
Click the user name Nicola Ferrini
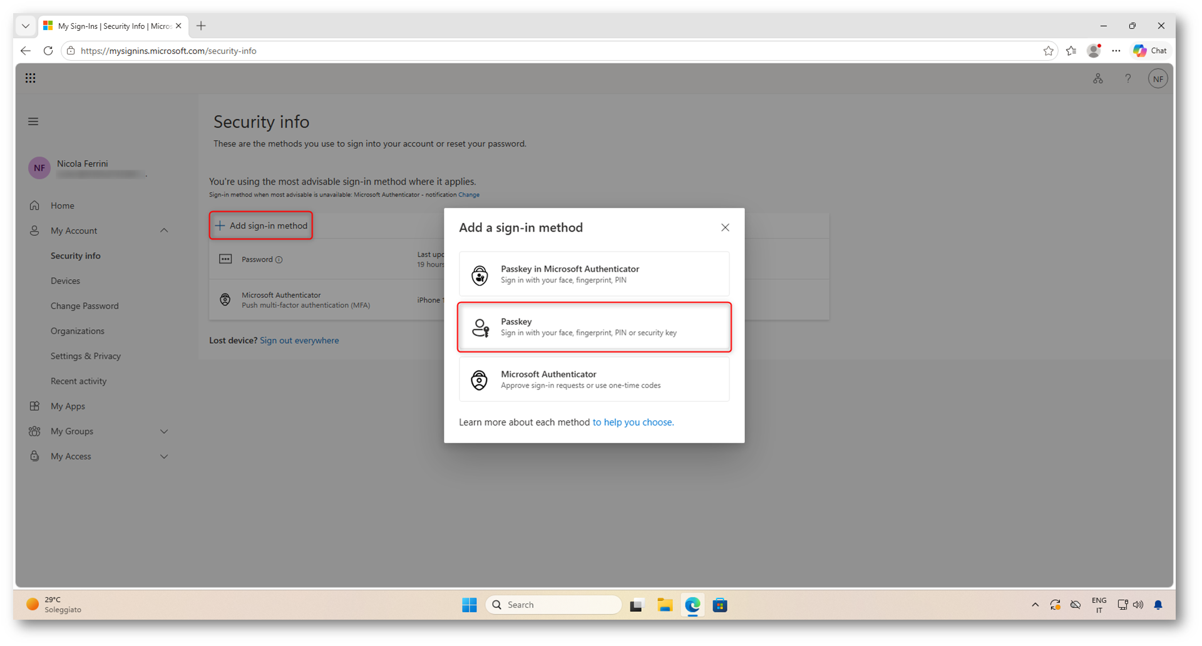click(x=83, y=163)
